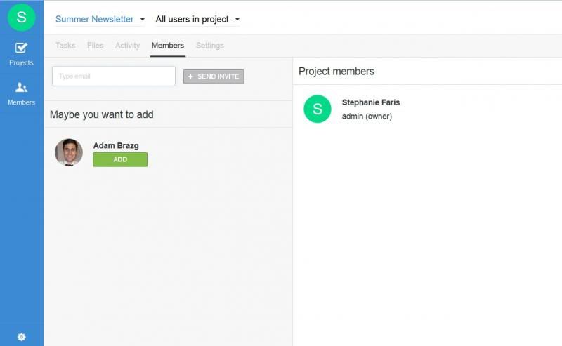Open Projects via the checkmark icon
Screen dimensions: 562x346
tap(21, 48)
